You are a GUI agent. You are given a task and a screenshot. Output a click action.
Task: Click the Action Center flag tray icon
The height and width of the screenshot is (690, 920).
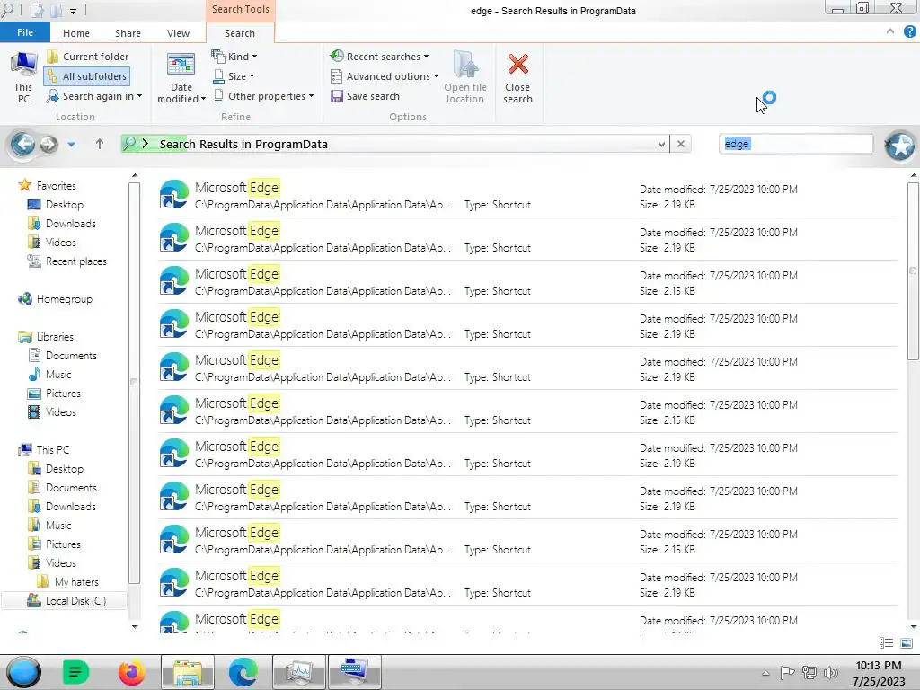pyautogui.click(x=787, y=672)
